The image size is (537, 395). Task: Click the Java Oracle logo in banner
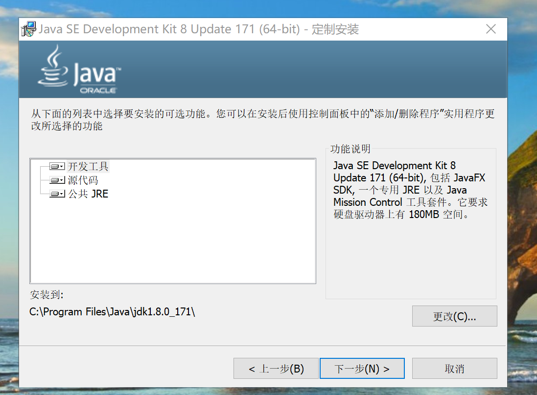point(79,69)
